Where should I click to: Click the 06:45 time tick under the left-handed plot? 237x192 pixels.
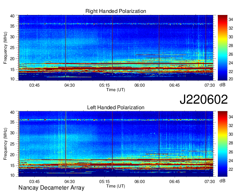174,182
